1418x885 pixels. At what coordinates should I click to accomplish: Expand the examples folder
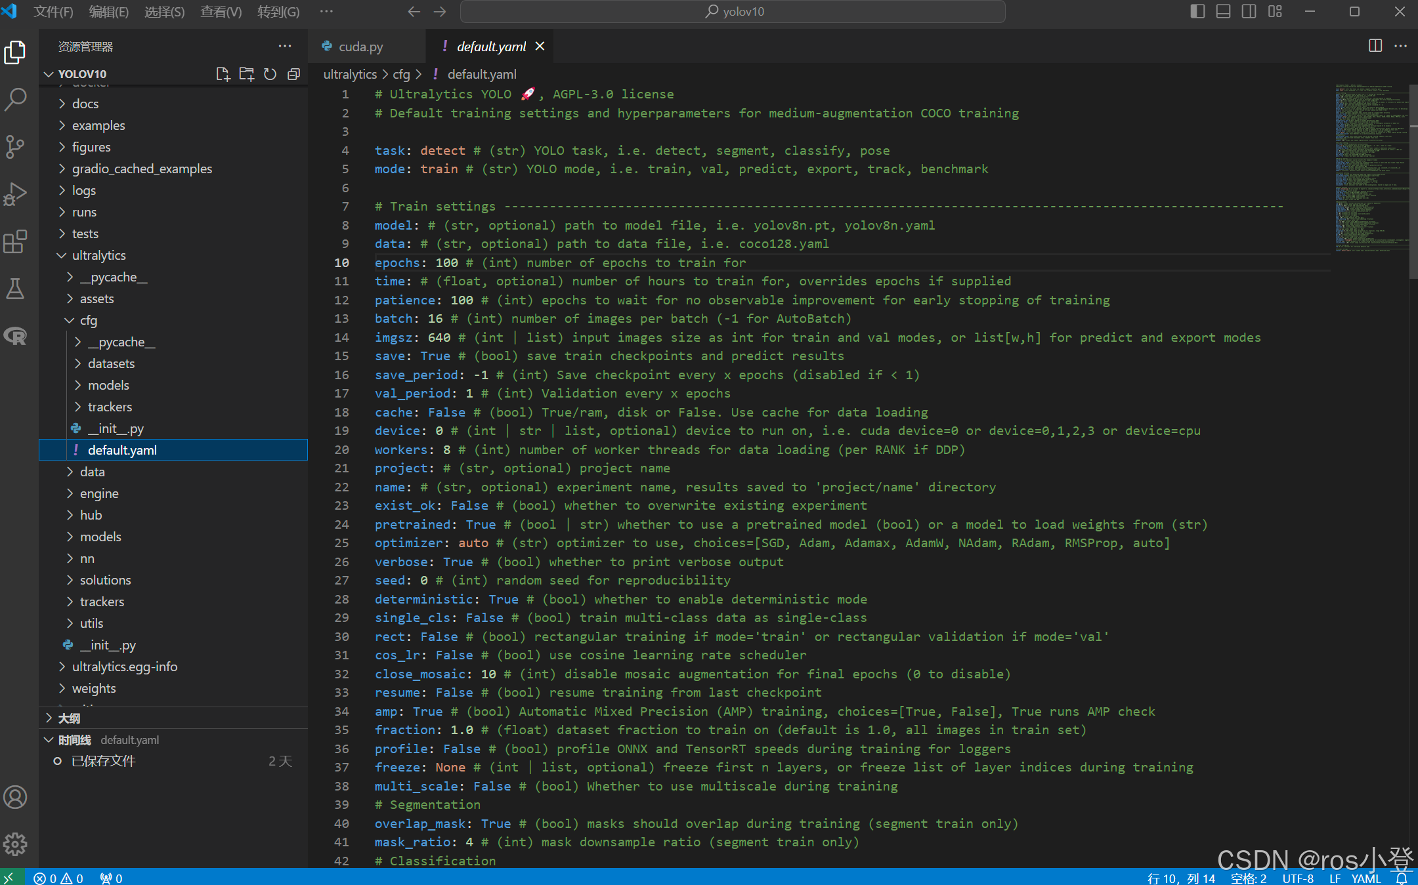(x=173, y=125)
